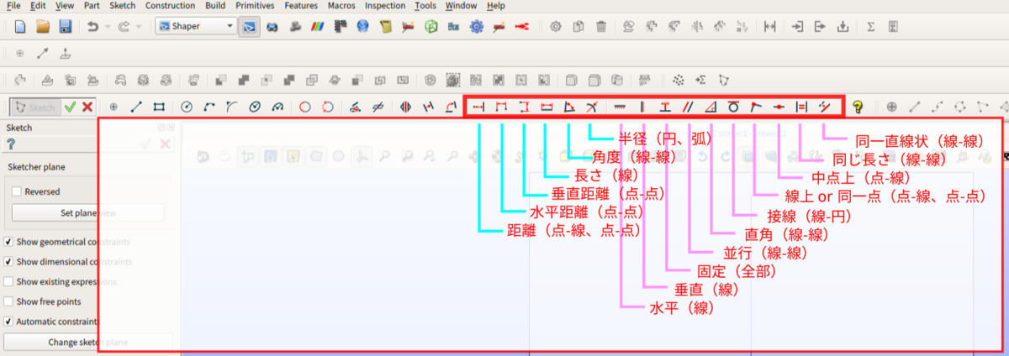Click the Undo arrow icon
This screenshot has height=356, width=1009.
tap(92, 26)
